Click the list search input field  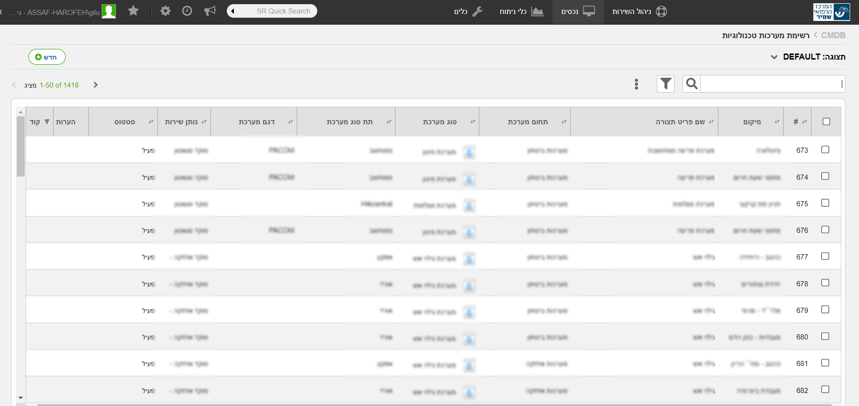(x=772, y=84)
